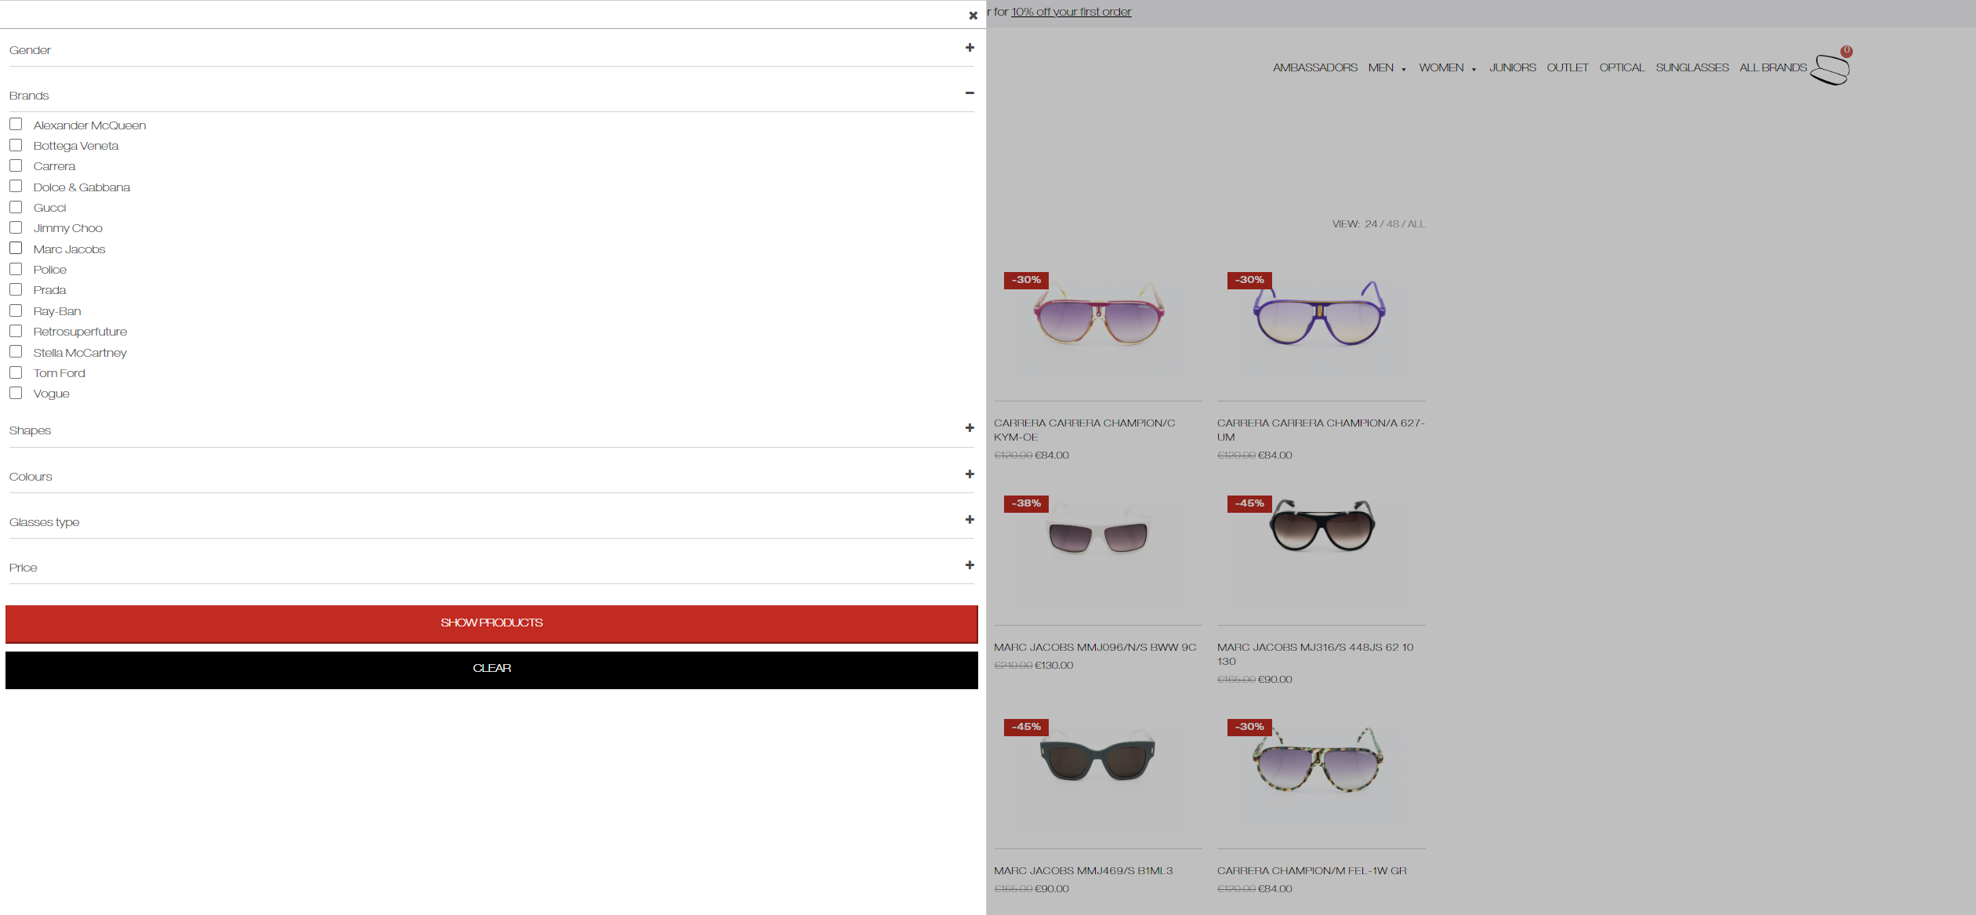Go to the SUNGLASSES menu item
The width and height of the screenshot is (1976, 915).
pyautogui.click(x=1691, y=68)
